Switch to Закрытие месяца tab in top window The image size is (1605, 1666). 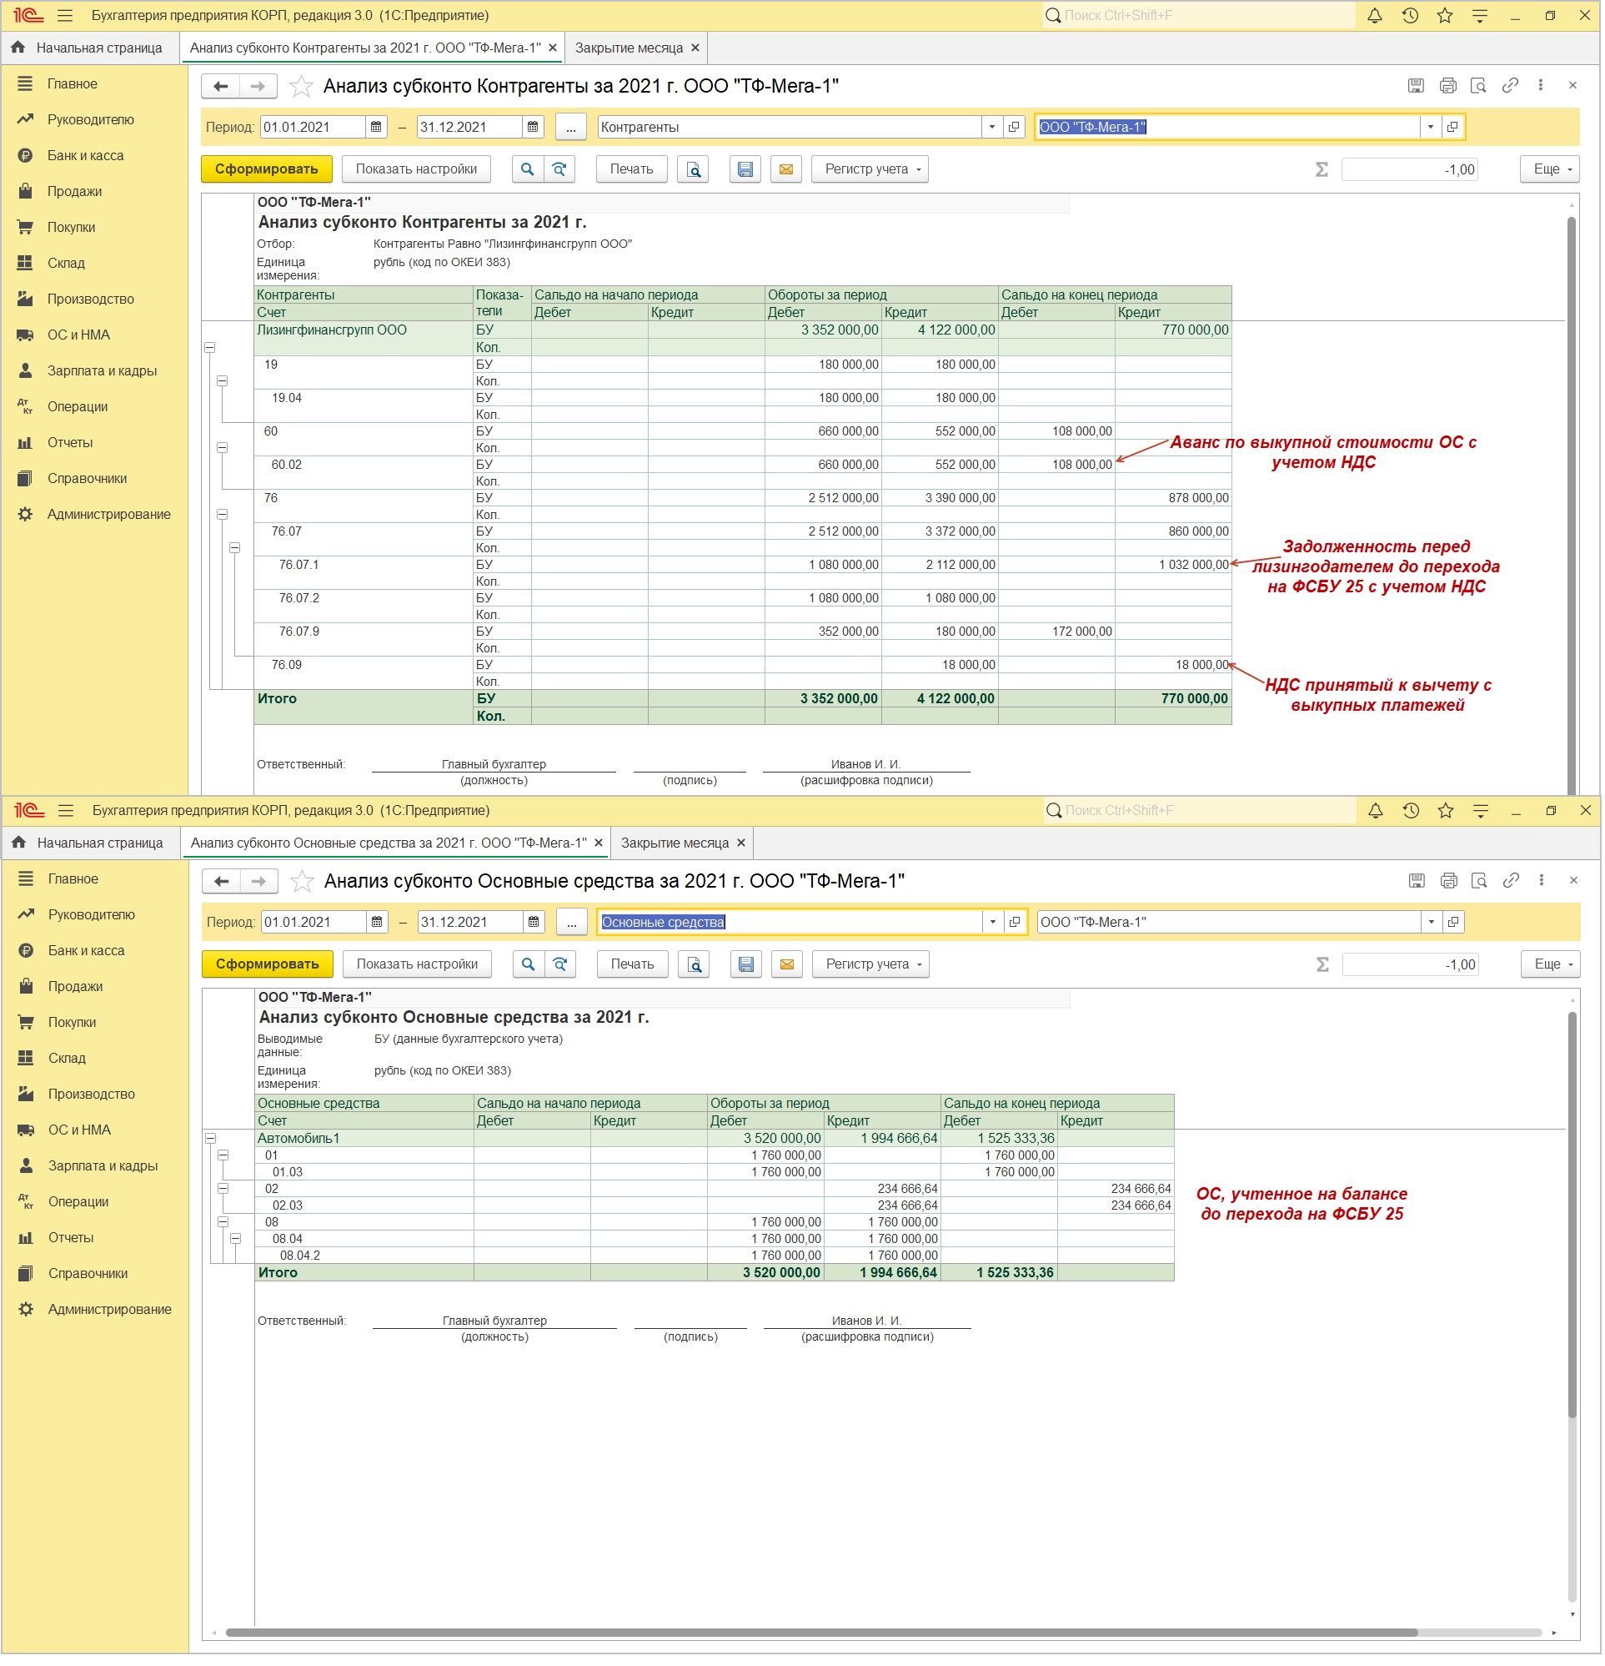coord(629,48)
